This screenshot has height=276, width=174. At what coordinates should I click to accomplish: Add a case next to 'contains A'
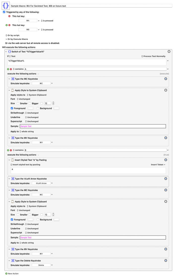[x=8, y=69]
